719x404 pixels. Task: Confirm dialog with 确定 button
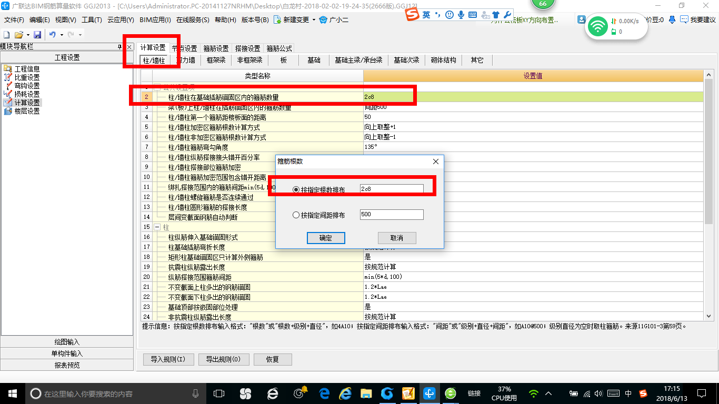pos(326,238)
